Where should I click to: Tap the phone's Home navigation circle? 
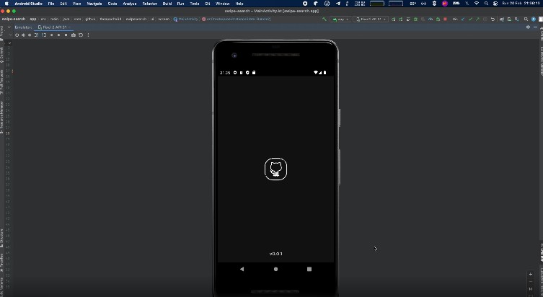coord(275,269)
